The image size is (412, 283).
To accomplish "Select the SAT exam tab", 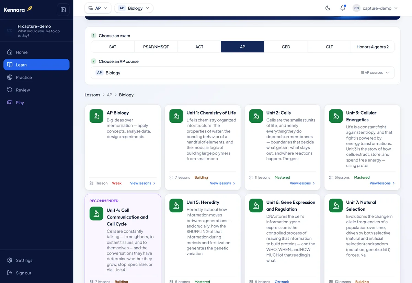I will (x=113, y=47).
